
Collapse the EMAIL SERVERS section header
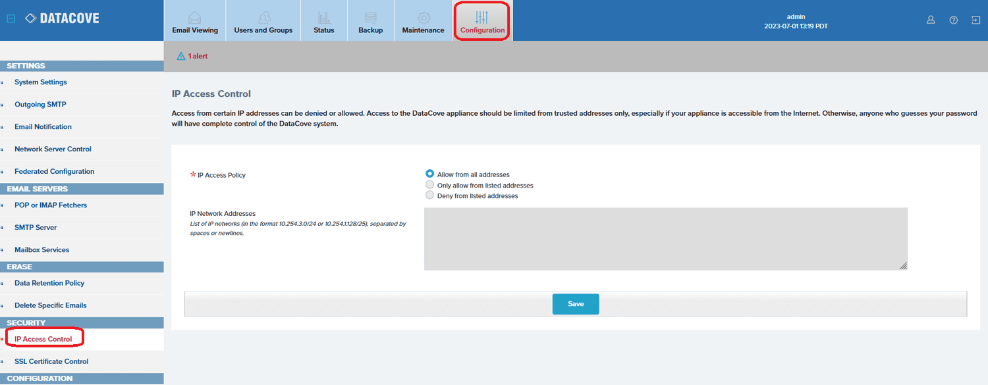(x=82, y=188)
